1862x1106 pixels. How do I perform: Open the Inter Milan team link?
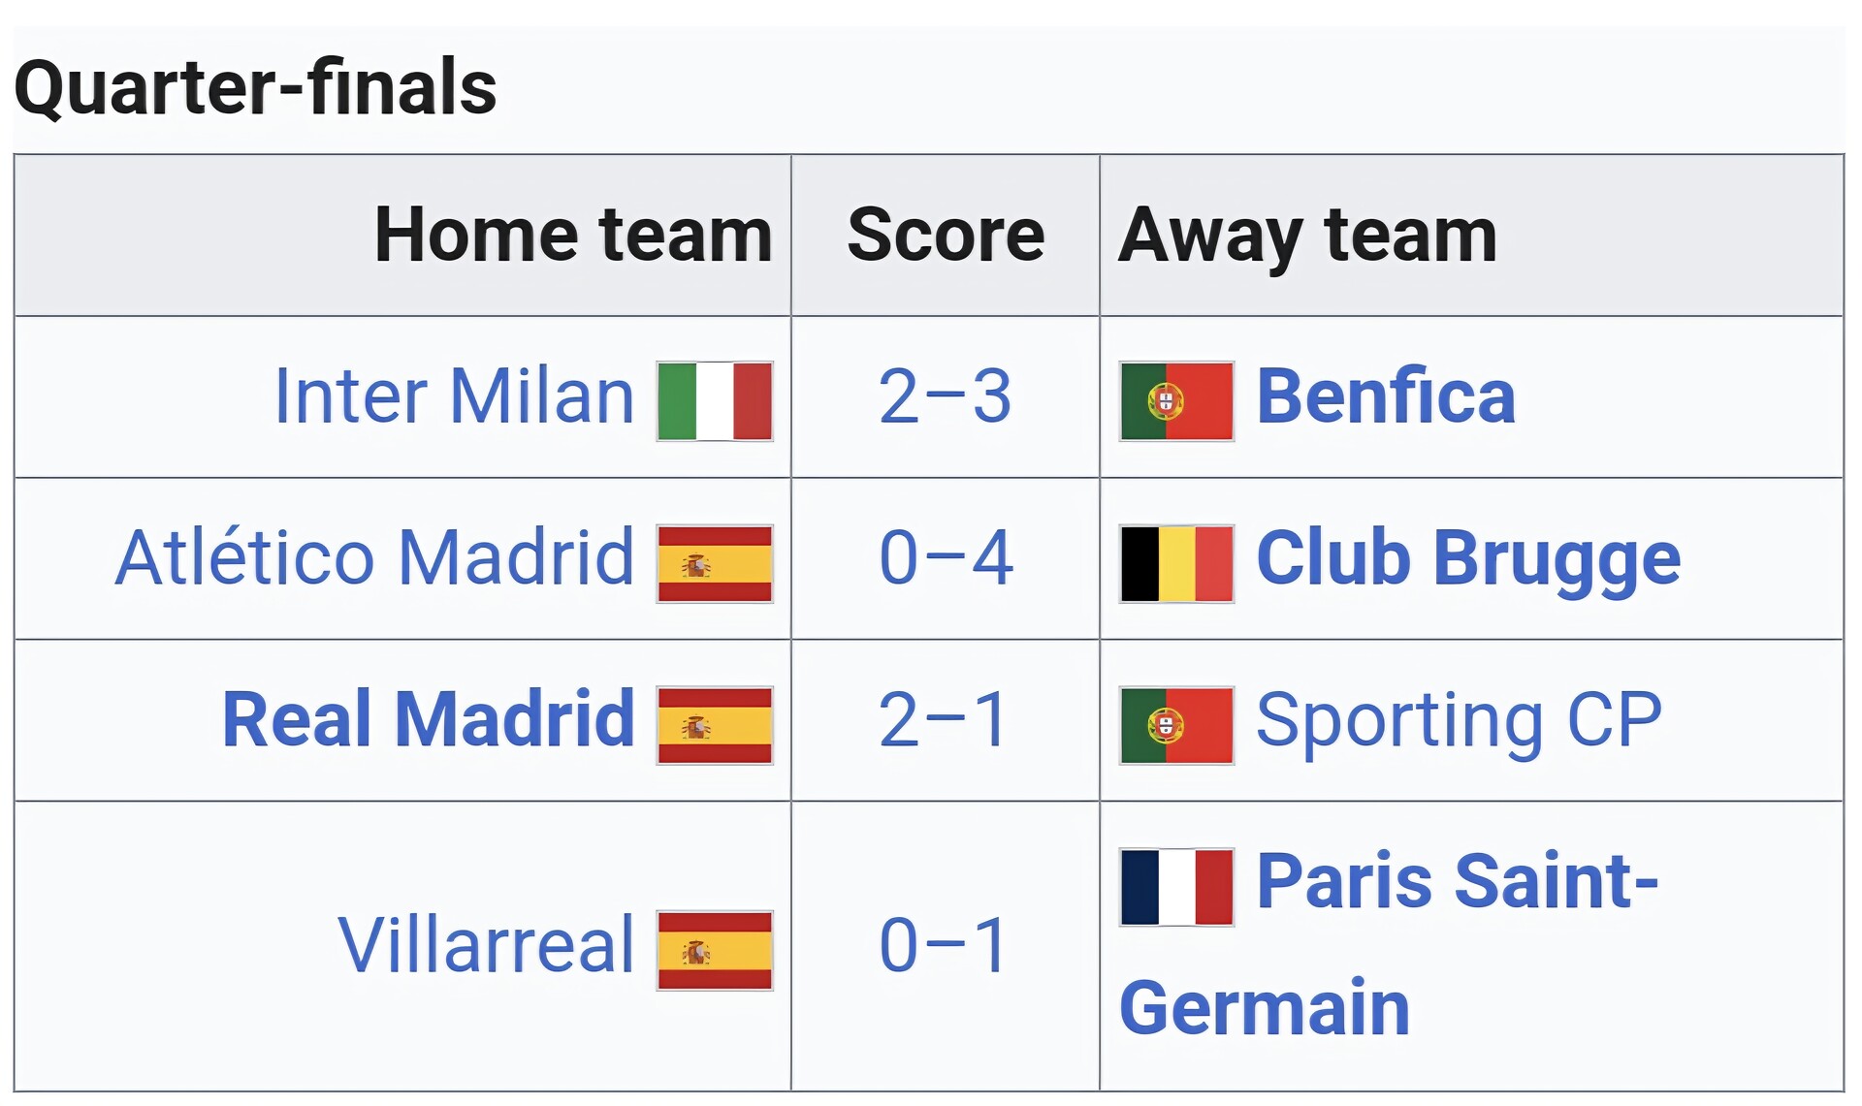pyautogui.click(x=454, y=396)
